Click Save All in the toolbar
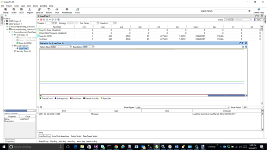 pos(39,11)
